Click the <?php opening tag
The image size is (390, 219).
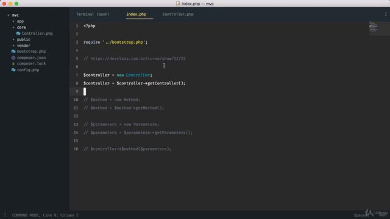coord(90,26)
